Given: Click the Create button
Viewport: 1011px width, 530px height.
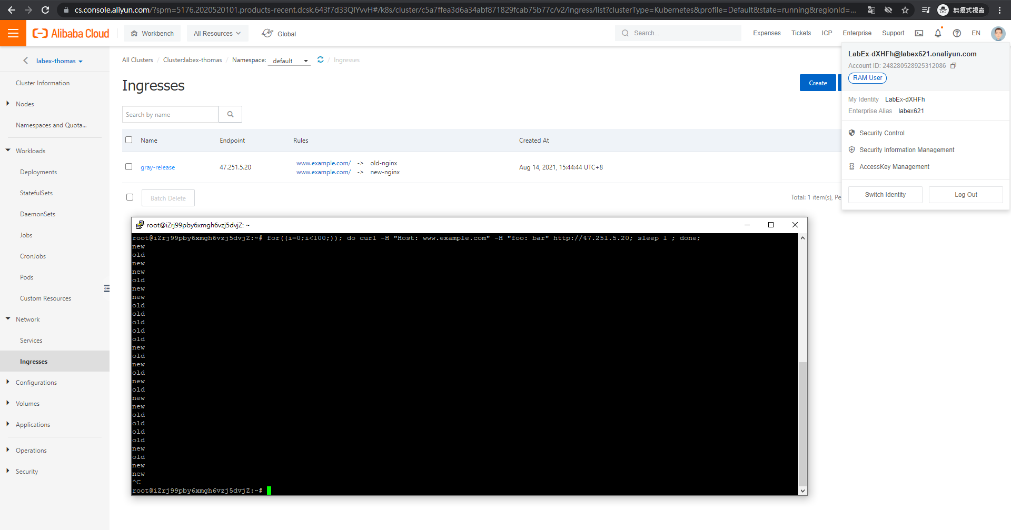Looking at the screenshot, I should (x=817, y=83).
